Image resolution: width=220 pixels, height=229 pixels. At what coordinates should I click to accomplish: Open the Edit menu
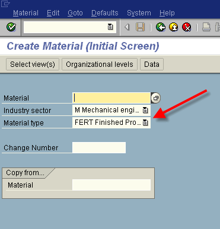pos(53,13)
